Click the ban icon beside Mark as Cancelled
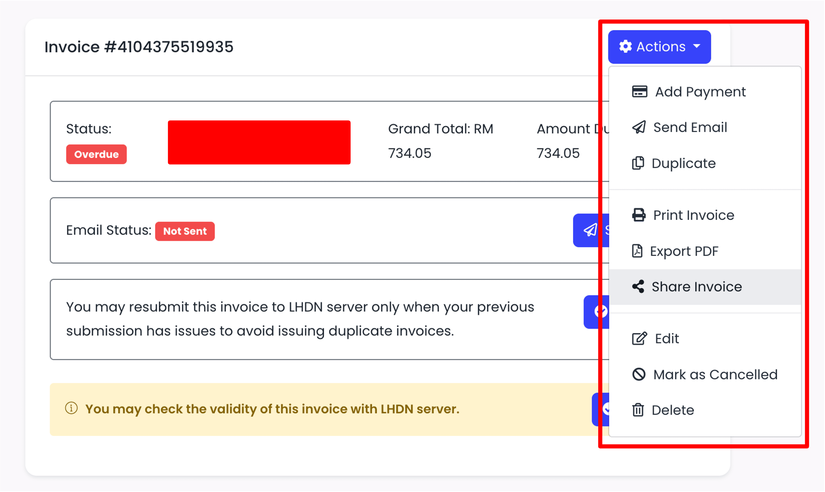Image resolution: width=825 pixels, height=492 pixels. pyautogui.click(x=639, y=374)
